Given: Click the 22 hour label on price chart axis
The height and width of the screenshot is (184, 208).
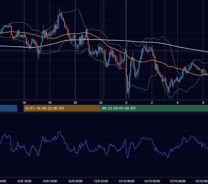Looking at the screenshot, I should click(101, 102).
